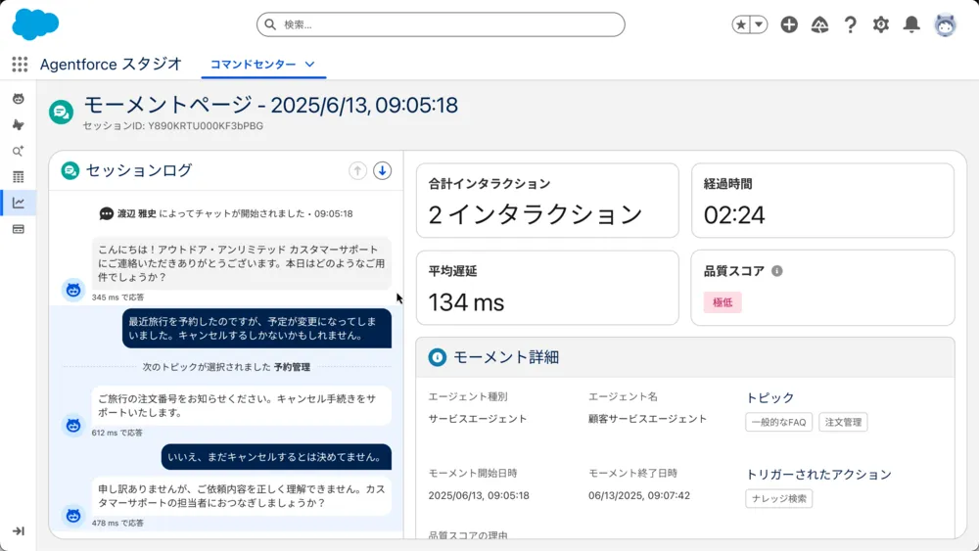Open the setup gear icon

[880, 24]
